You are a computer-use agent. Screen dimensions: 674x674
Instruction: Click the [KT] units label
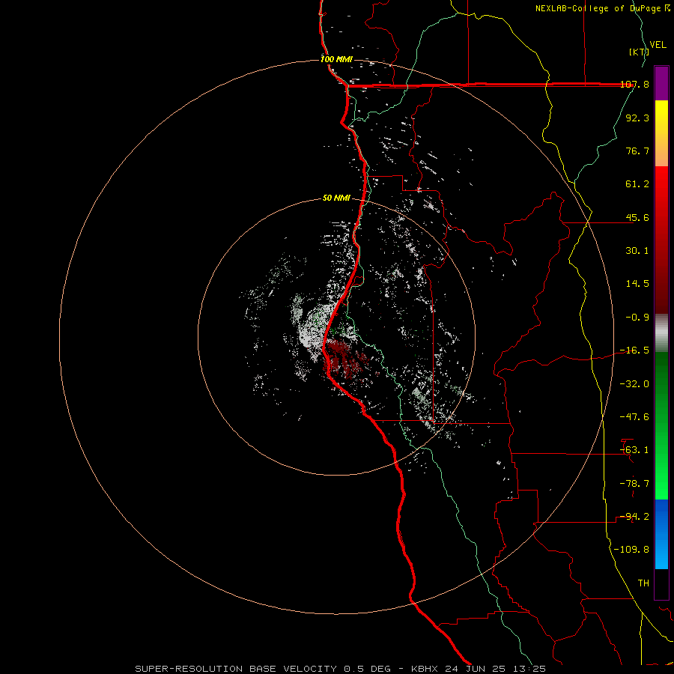(638, 52)
